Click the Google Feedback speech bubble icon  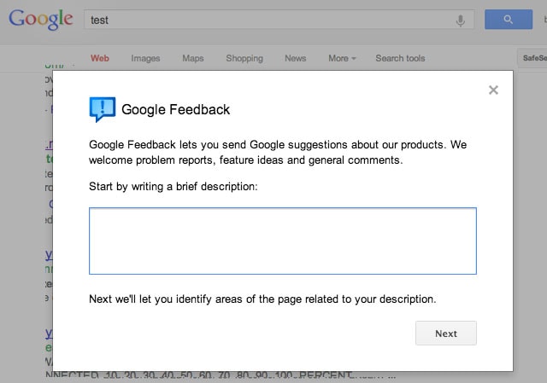coord(103,109)
